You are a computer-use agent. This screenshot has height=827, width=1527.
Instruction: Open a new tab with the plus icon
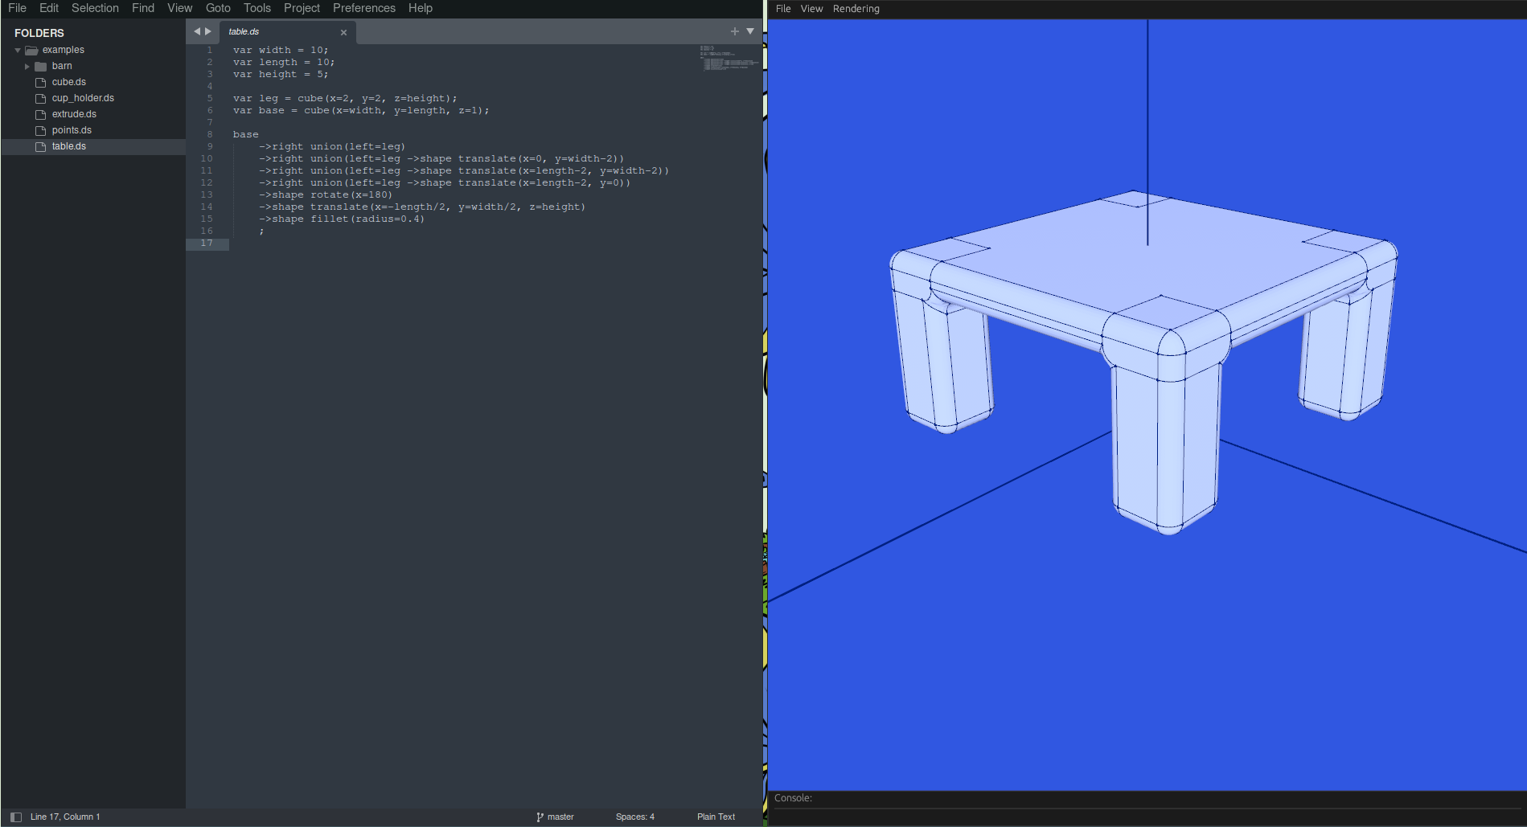click(x=734, y=31)
